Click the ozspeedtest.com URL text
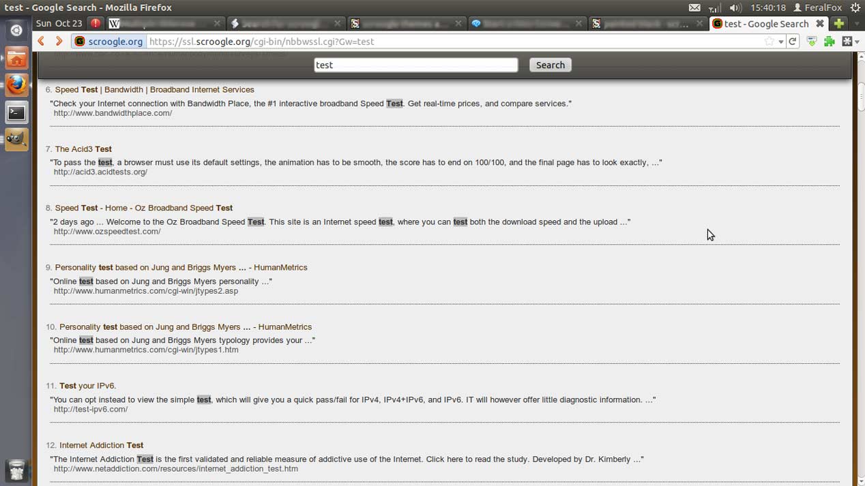This screenshot has width=865, height=486. (107, 231)
